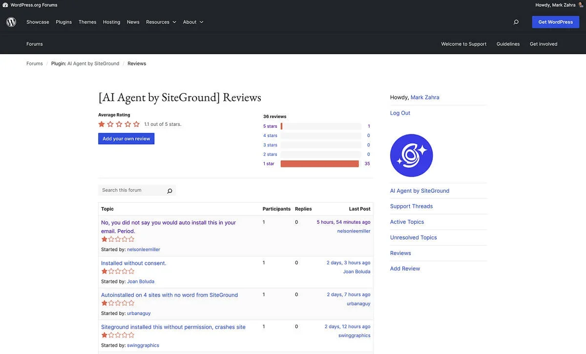
Task: Click Add your own review button
Action: (126, 138)
